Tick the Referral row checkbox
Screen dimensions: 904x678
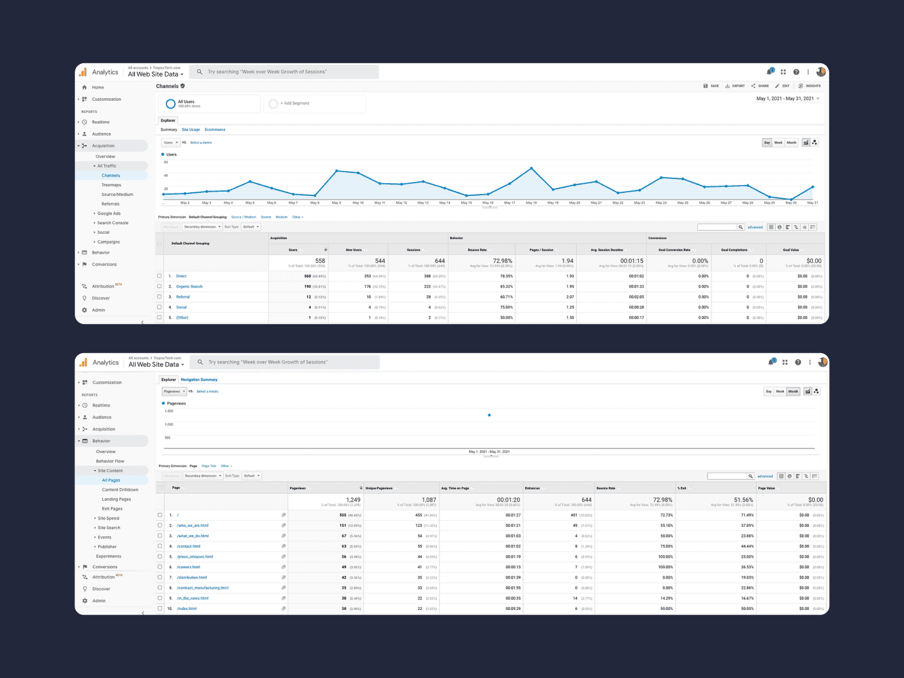tap(160, 297)
